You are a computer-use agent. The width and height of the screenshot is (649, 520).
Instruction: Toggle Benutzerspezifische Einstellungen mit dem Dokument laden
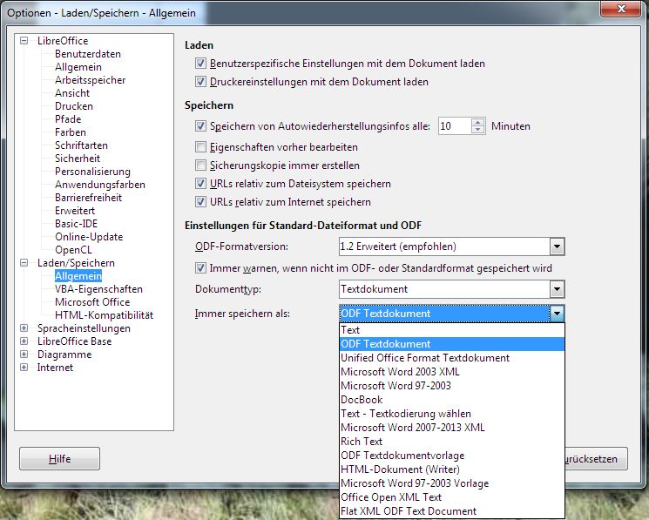click(x=201, y=64)
